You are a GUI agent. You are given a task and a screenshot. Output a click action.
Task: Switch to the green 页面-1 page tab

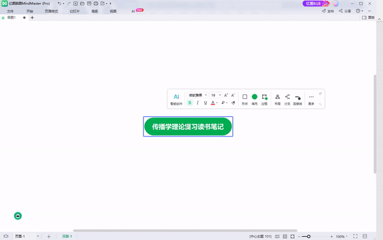pyautogui.click(x=67, y=236)
